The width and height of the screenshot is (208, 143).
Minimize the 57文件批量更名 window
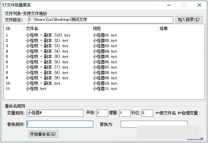(x=168, y=5)
